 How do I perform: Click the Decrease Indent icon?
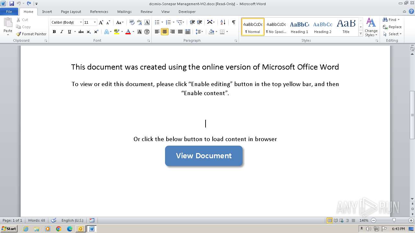pyautogui.click(x=192, y=22)
